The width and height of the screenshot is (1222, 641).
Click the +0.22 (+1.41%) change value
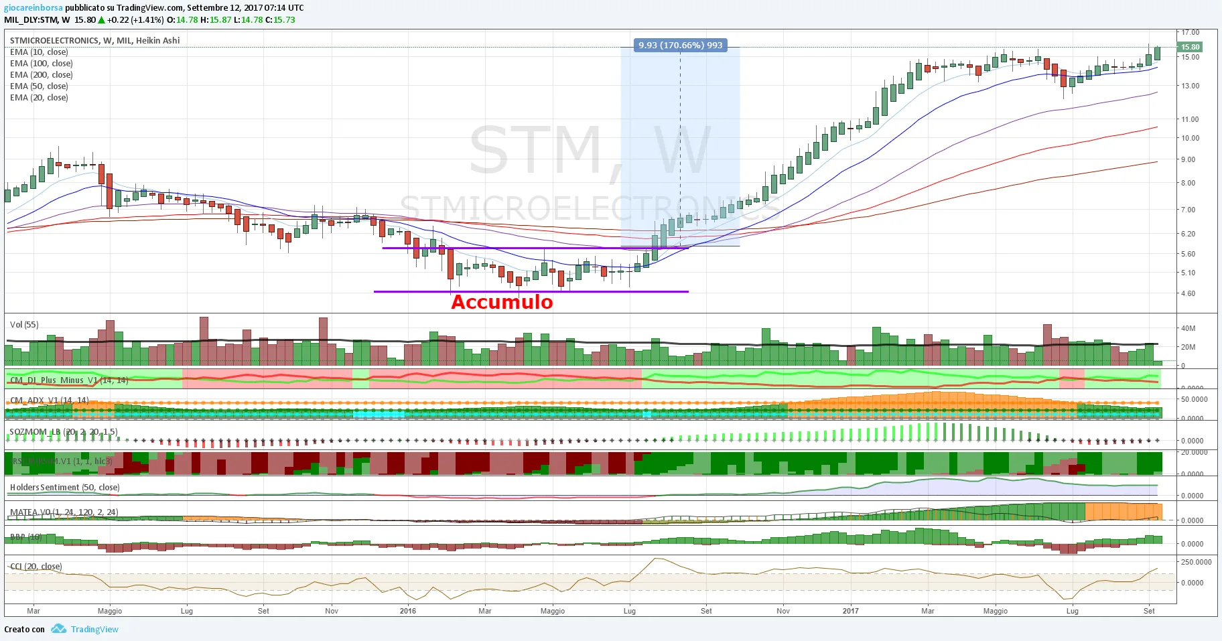coord(135,19)
